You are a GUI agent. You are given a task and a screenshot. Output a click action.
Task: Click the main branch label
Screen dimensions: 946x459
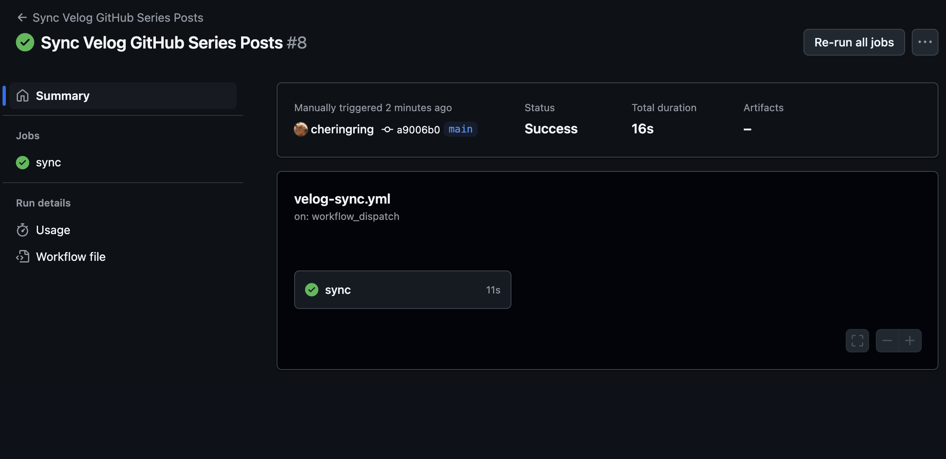pyautogui.click(x=460, y=129)
